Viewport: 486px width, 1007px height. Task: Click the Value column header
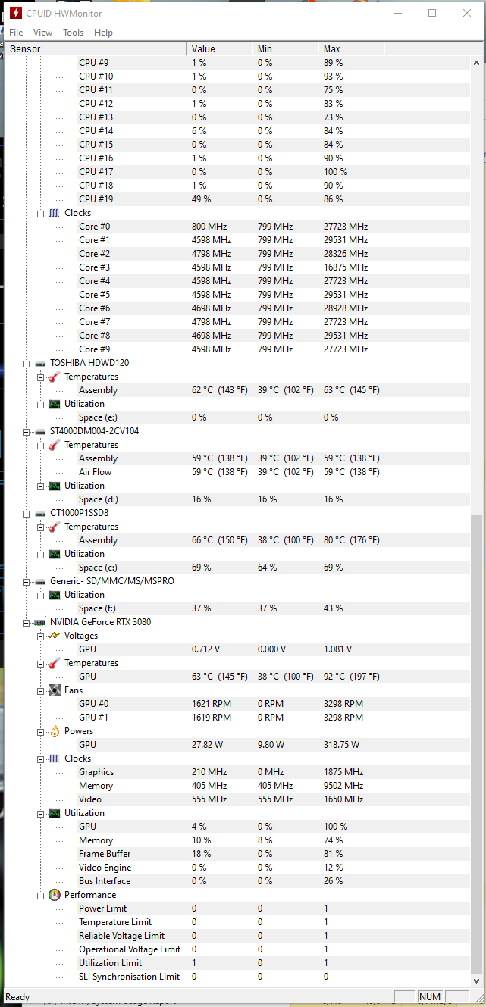[219, 48]
